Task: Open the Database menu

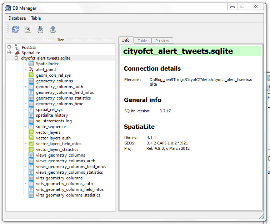Action: (17, 18)
